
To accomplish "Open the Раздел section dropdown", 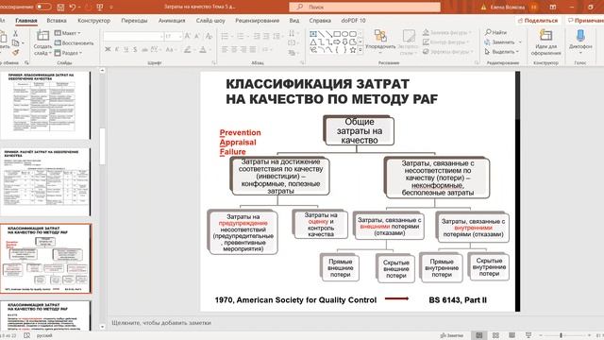I will coord(68,53).
